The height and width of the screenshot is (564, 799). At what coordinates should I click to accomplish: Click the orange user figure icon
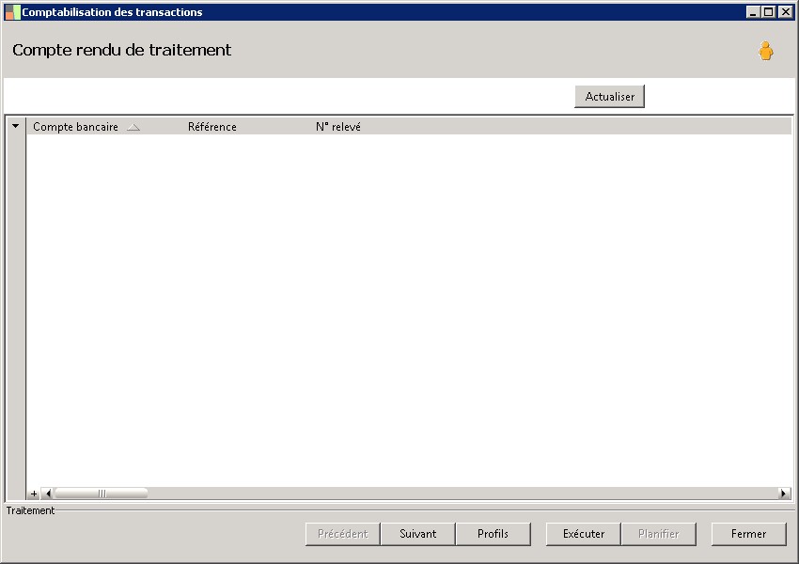point(765,51)
